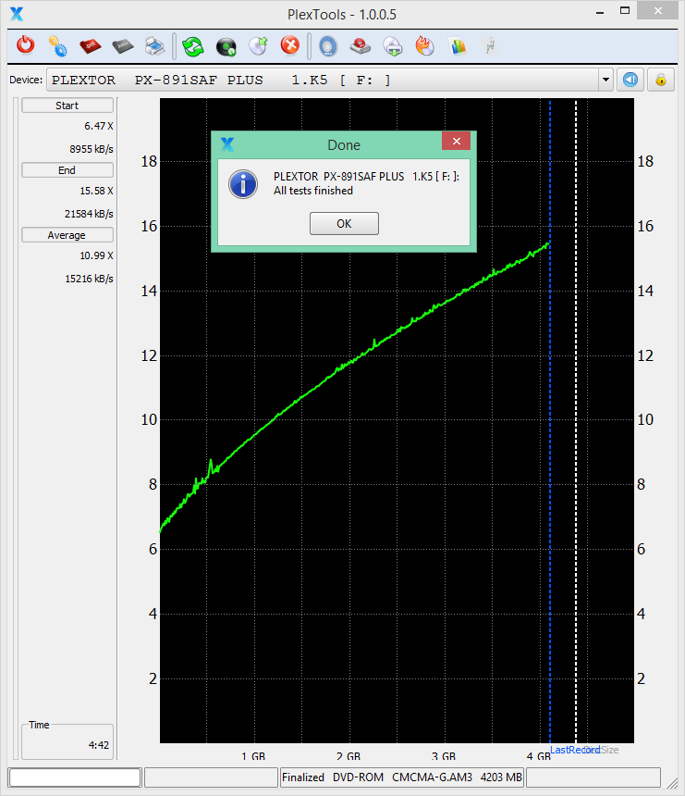Click the 'All tests finished' message text

click(x=312, y=191)
